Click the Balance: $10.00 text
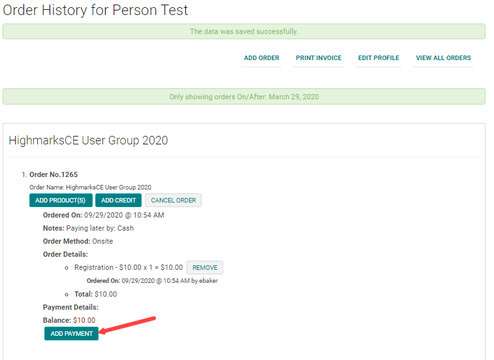 tap(69, 320)
